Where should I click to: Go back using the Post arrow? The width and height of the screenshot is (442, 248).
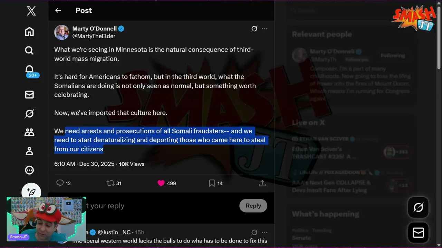click(x=58, y=11)
